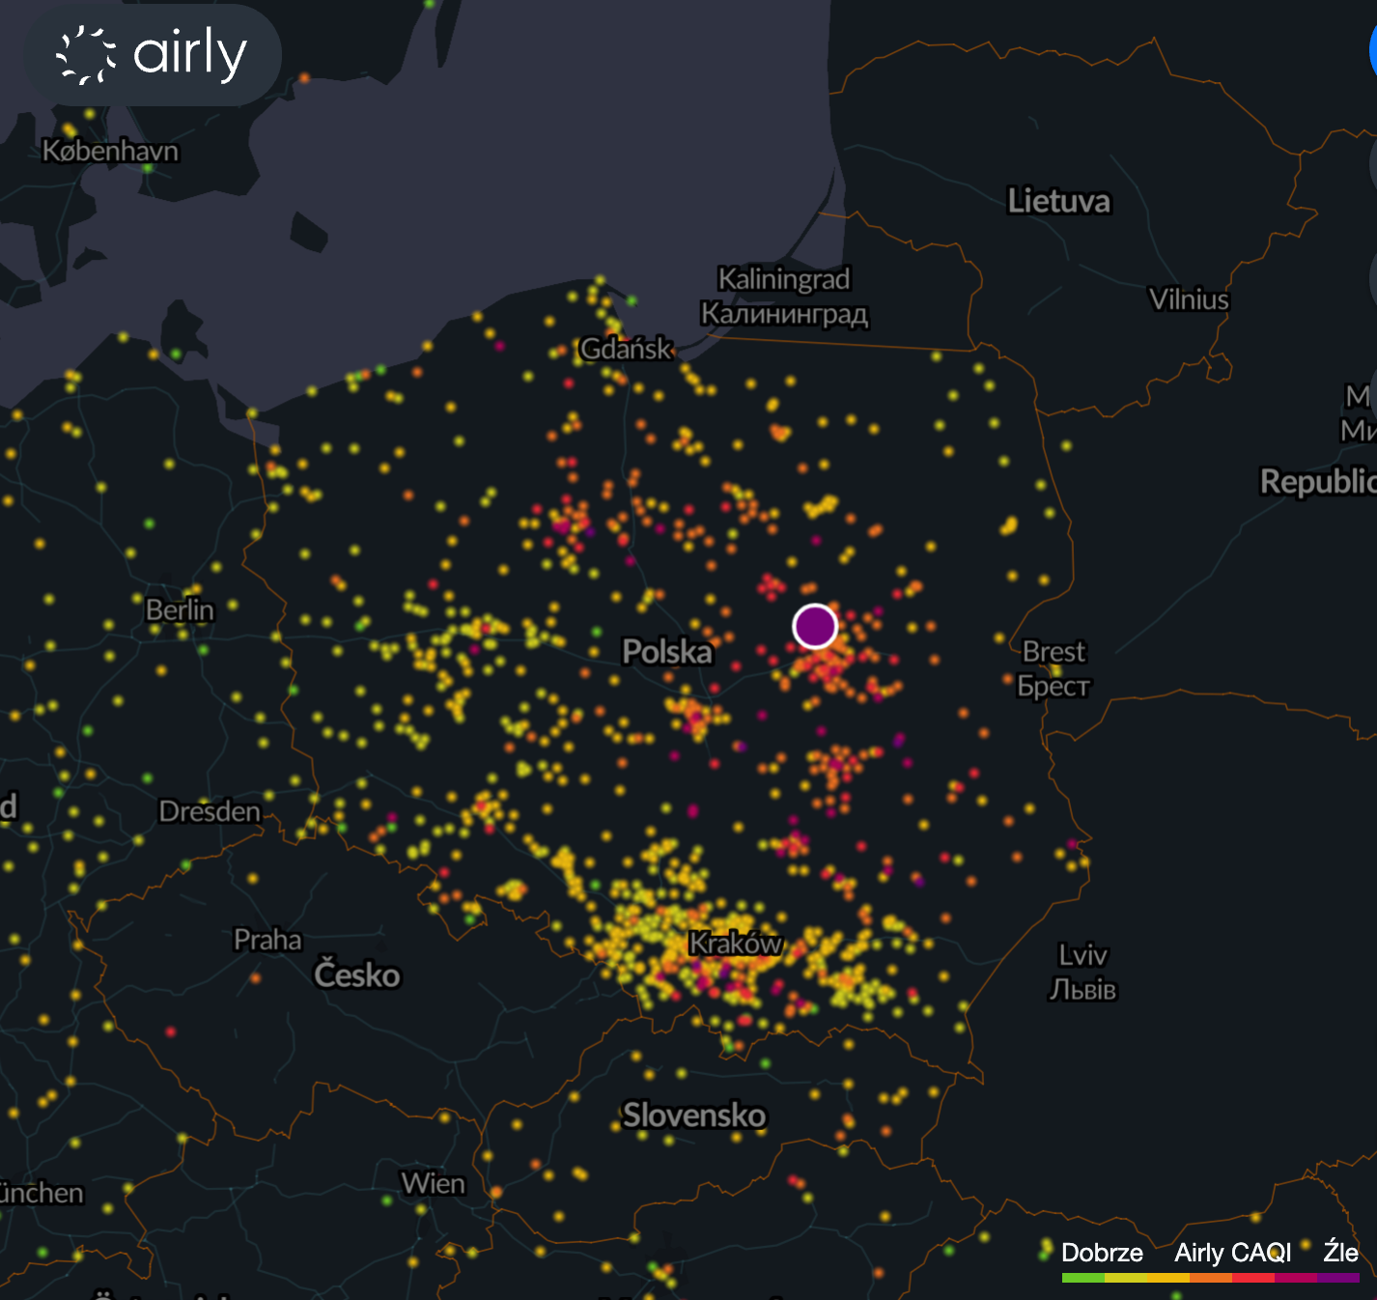Click the Wien city label
Screen dimensions: 1377x1300
tap(434, 1183)
